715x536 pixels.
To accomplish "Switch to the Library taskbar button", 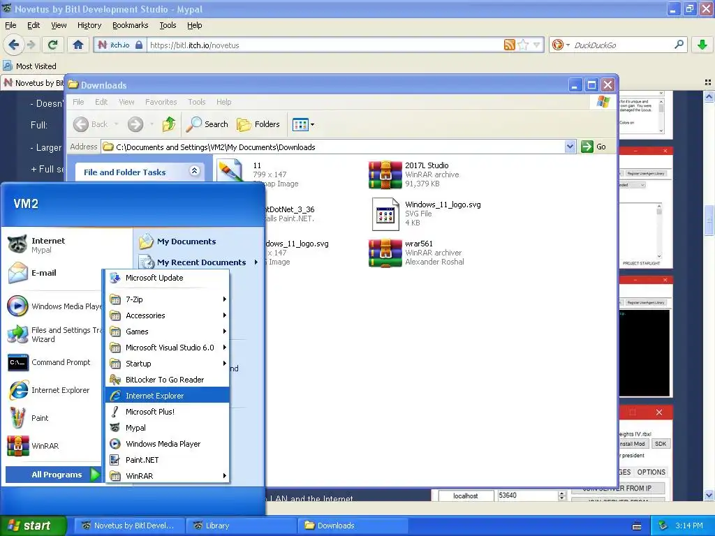I will click(242, 526).
